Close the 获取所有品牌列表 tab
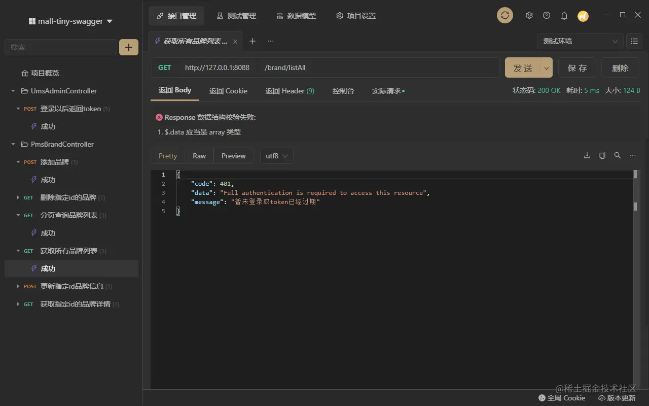 pyautogui.click(x=235, y=42)
